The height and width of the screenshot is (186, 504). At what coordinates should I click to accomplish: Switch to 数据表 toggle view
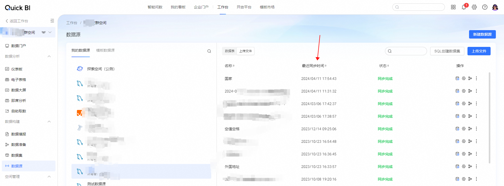pyautogui.click(x=229, y=51)
